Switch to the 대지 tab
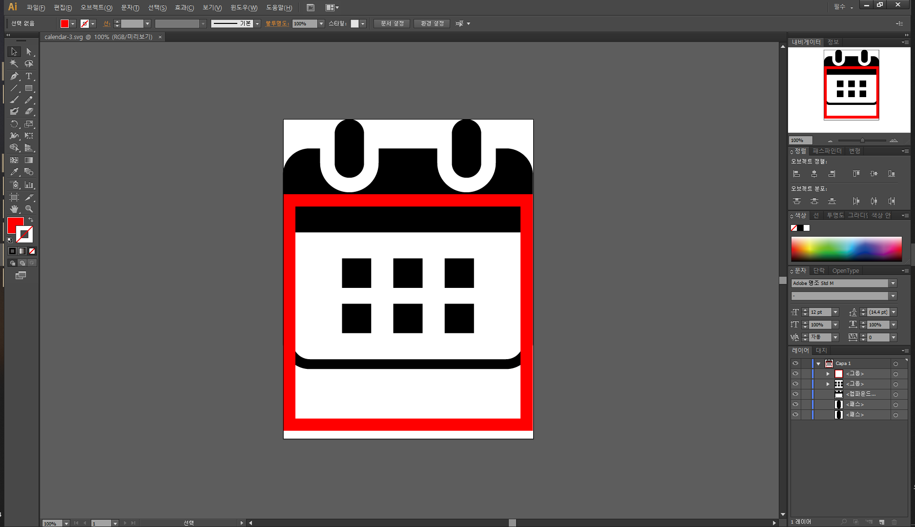The image size is (915, 527). pos(821,351)
